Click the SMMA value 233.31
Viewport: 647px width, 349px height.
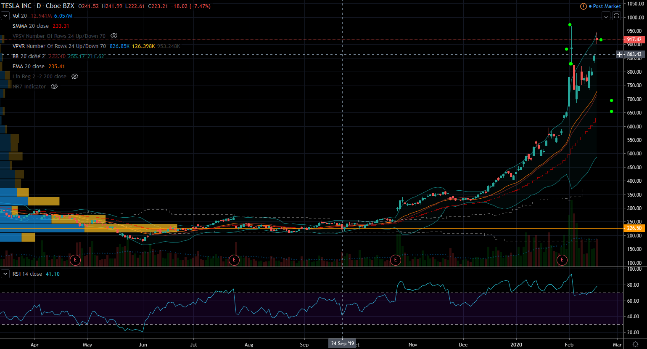pyautogui.click(x=61, y=26)
